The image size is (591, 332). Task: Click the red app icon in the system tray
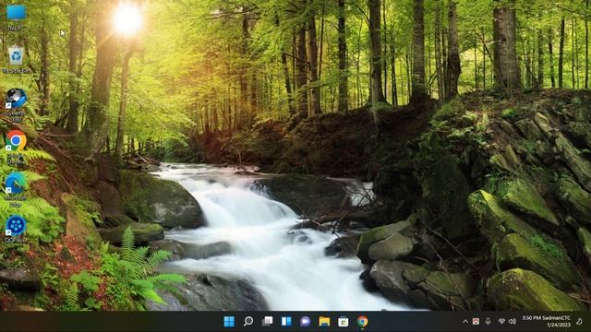[476, 322]
